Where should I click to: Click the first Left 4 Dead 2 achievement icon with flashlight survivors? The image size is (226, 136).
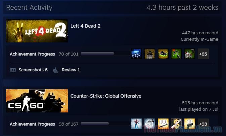click(x=136, y=54)
